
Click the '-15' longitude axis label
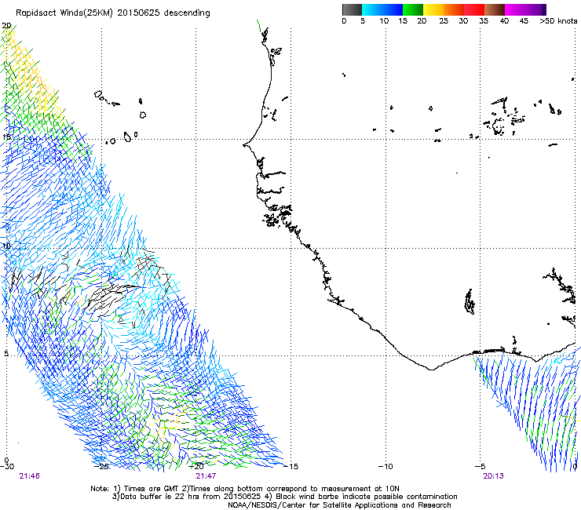tap(291, 466)
